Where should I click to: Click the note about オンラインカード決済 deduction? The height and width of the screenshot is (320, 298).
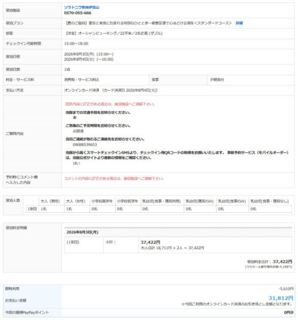tap(237, 304)
